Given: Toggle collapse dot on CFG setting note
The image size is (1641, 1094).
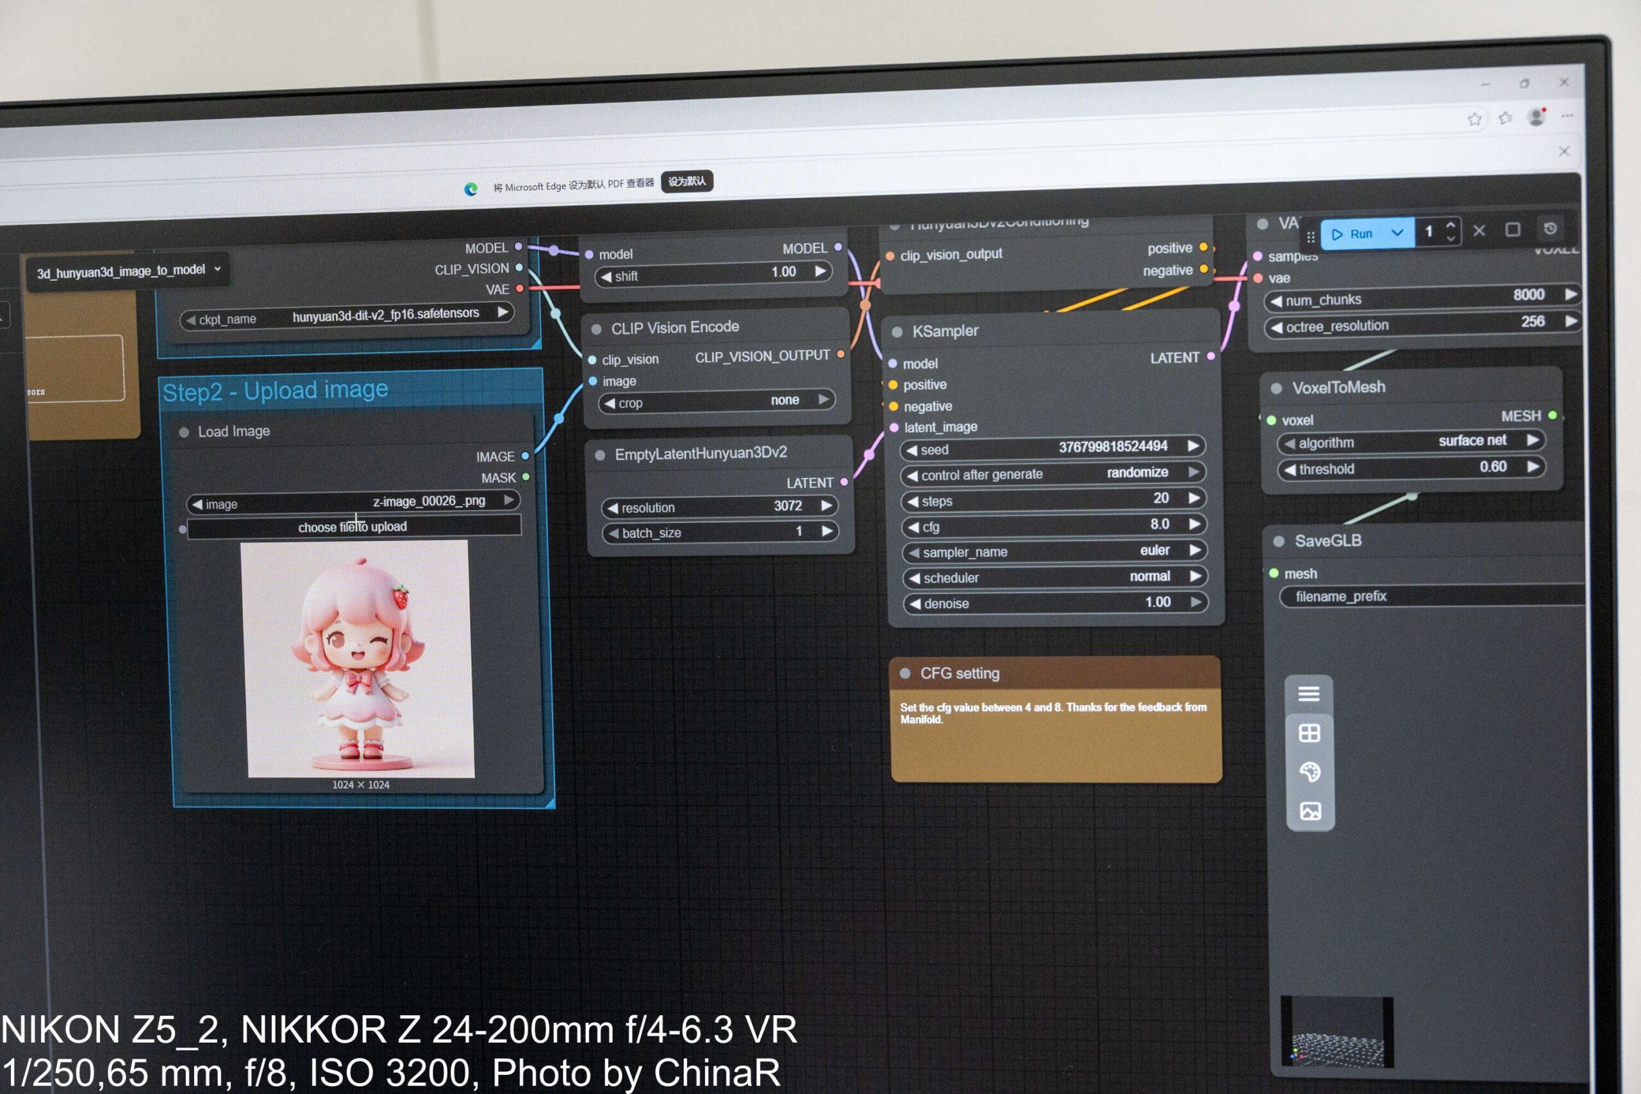Looking at the screenshot, I should tap(905, 674).
